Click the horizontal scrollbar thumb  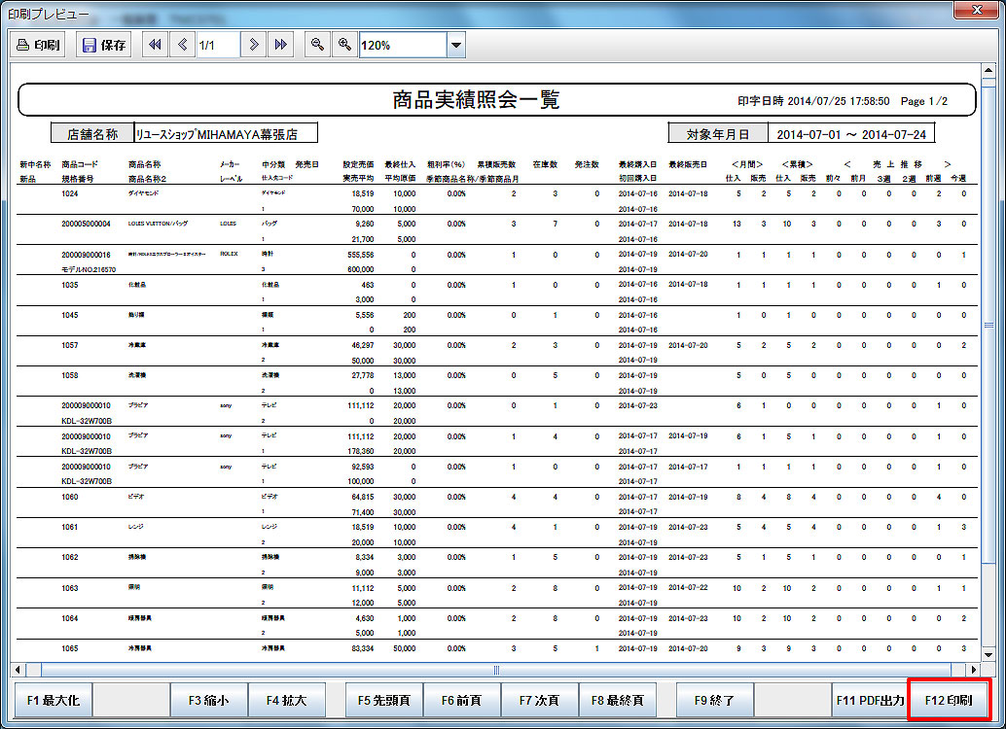click(496, 670)
